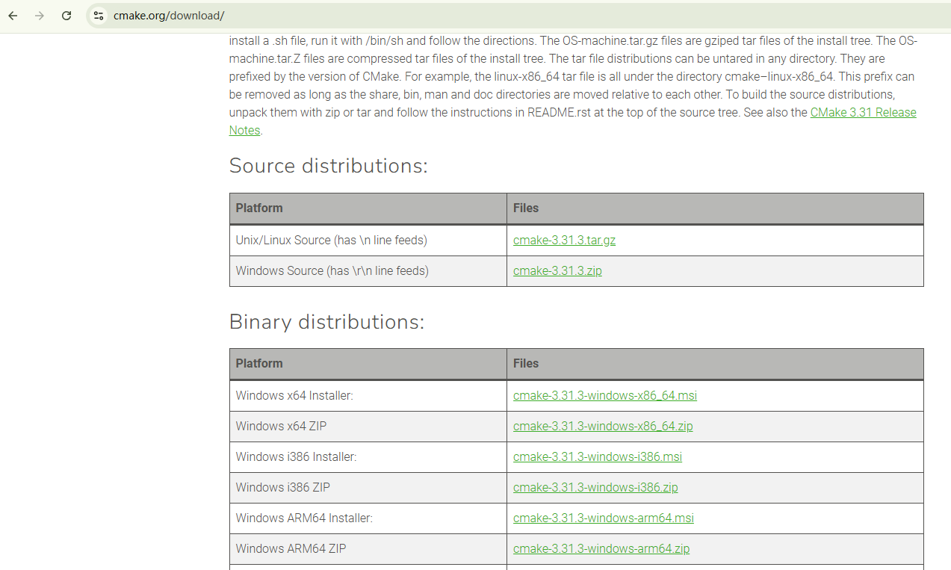
Task: Go back to the previous page
Action: point(13,16)
